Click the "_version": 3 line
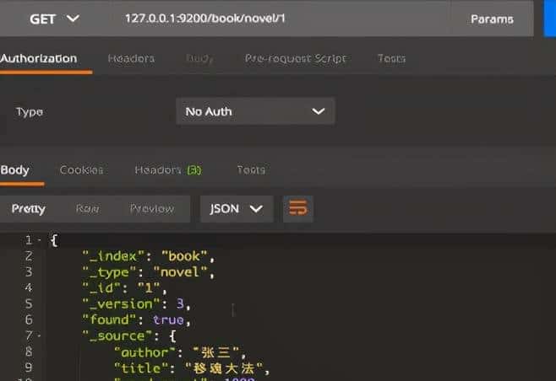 [137, 304]
